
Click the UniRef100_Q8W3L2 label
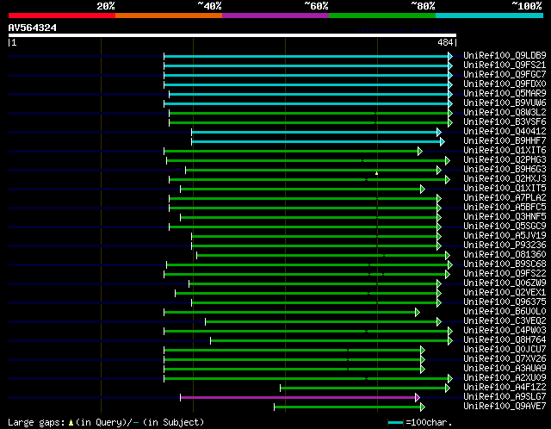505,113
